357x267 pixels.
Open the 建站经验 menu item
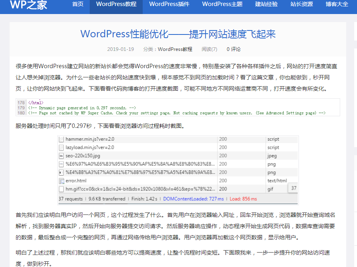pos(266,4)
